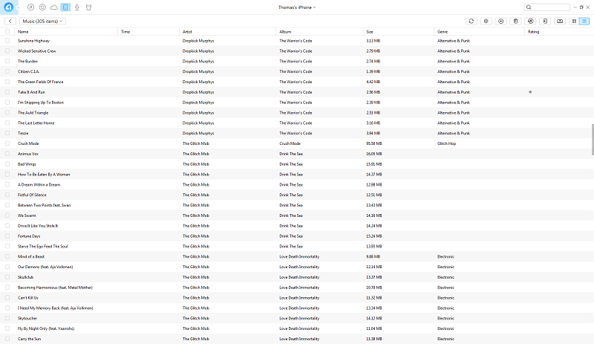The width and height of the screenshot is (594, 347).
Task: Sort by the Artist column header
Action: tap(228, 32)
